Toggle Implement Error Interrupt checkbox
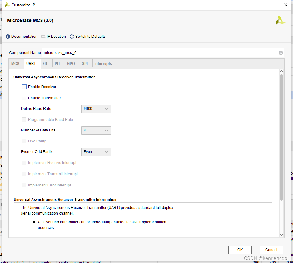 click(x=24, y=185)
